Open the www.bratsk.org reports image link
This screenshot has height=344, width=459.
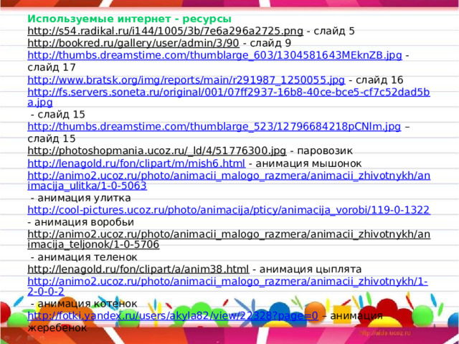click(x=186, y=80)
